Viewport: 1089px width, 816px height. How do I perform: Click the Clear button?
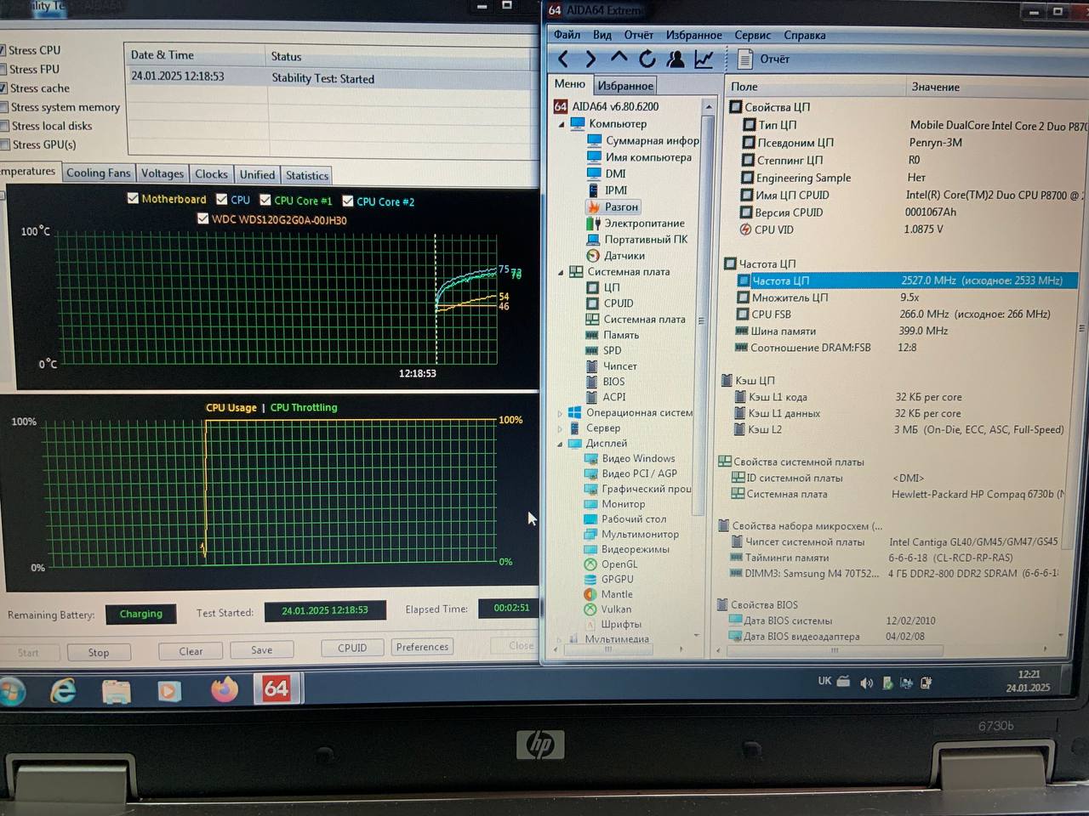pos(191,651)
